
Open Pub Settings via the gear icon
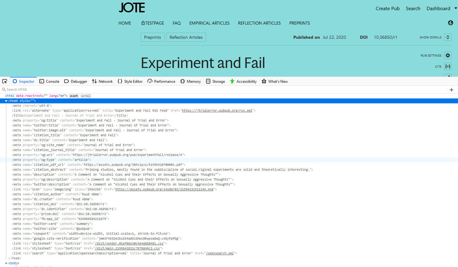[x=448, y=55]
